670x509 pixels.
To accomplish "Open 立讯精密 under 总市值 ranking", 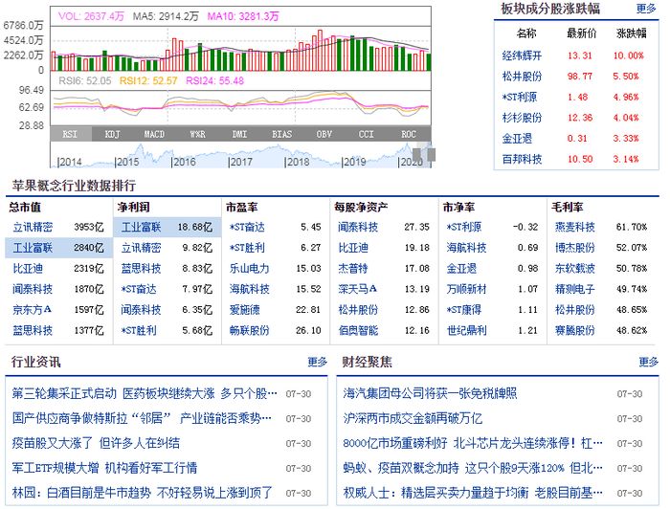I will [33, 227].
